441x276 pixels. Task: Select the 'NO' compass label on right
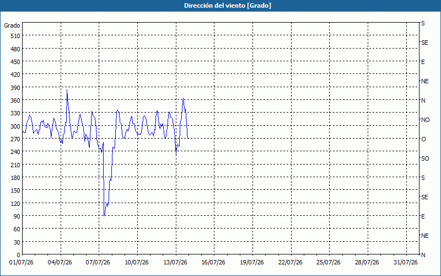425,120
